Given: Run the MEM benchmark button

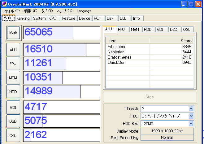Looking at the screenshot, I should (13, 78).
